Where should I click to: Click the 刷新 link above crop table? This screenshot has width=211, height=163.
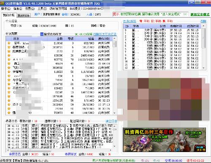[203, 21]
